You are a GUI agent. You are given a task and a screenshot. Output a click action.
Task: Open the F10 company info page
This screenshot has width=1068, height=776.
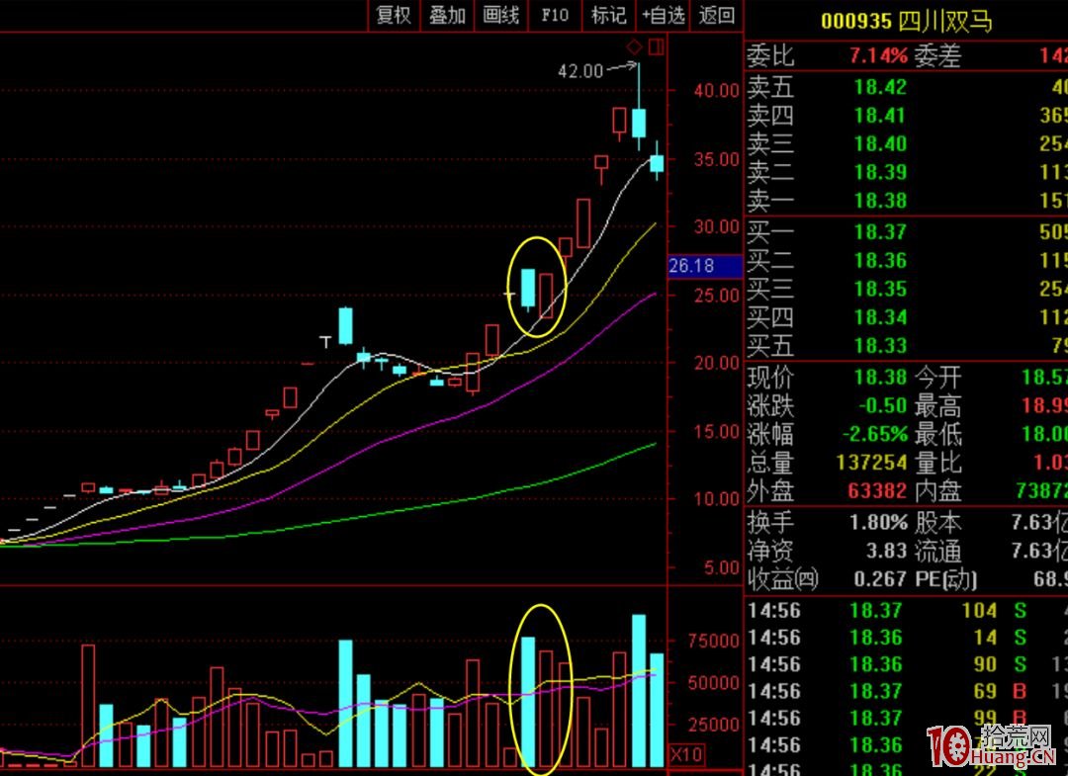555,15
